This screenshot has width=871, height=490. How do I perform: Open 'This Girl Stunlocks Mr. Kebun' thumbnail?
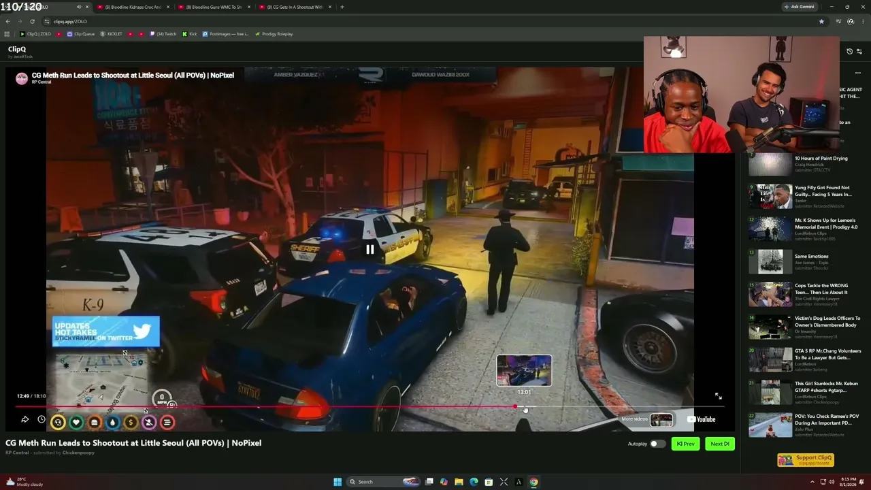[770, 393]
